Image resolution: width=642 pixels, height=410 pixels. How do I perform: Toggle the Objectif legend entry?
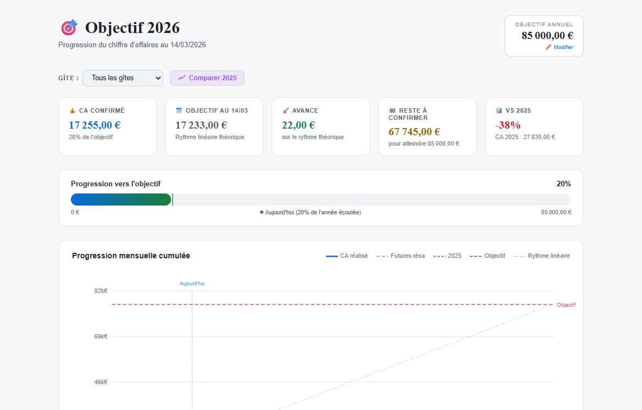click(x=487, y=256)
